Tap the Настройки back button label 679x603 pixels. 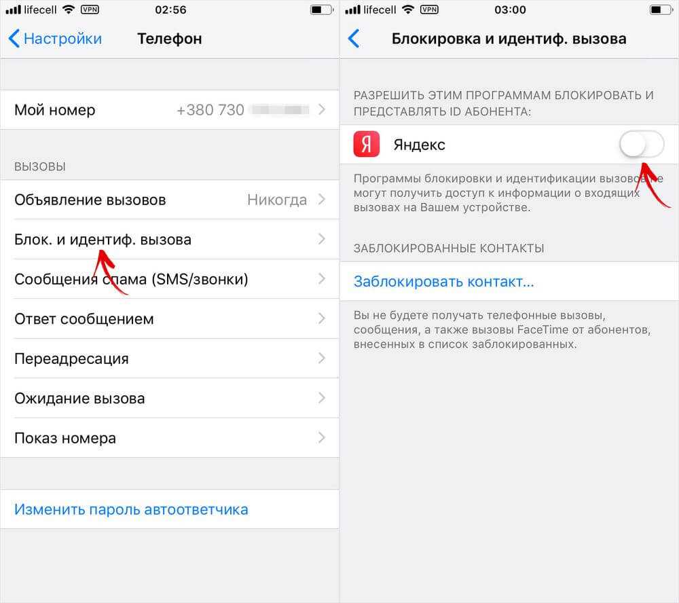[62, 39]
